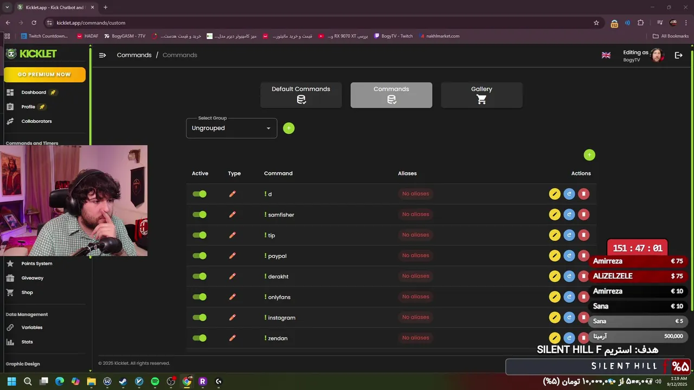Screen dimensions: 694x390
Task: Click blue share icon for !derakht
Action: point(569,276)
